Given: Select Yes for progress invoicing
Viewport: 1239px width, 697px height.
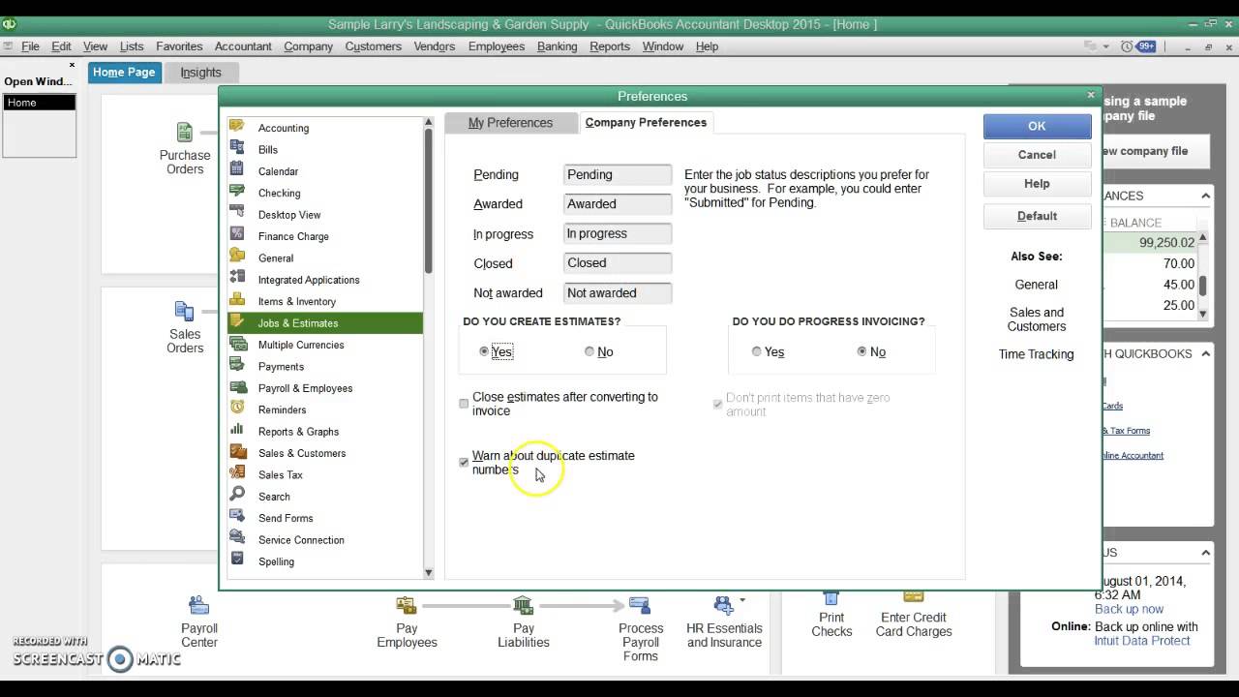Looking at the screenshot, I should 757,351.
